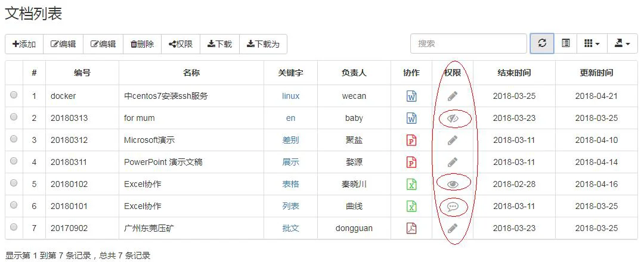Screen dimensions: 641x262
Task: Open the linux keyword link
Action: pyautogui.click(x=290, y=96)
